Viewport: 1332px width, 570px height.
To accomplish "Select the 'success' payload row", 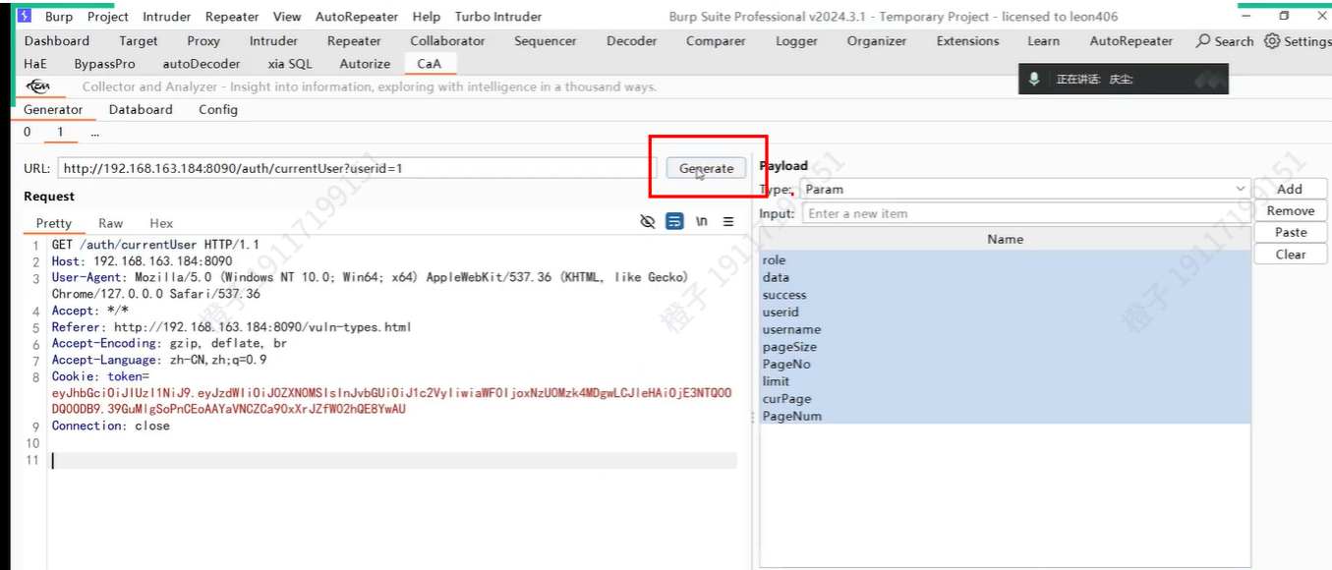I will tap(1005, 295).
